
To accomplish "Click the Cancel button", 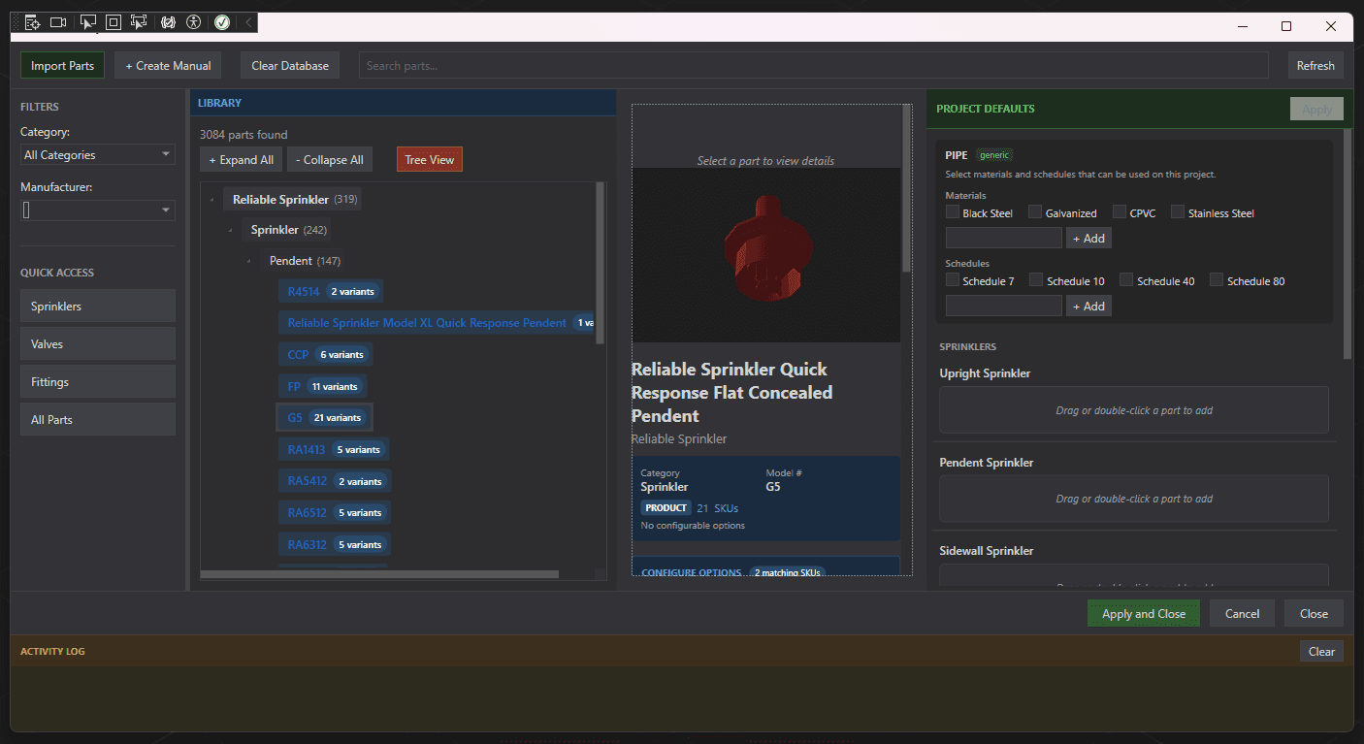I will click(1242, 613).
